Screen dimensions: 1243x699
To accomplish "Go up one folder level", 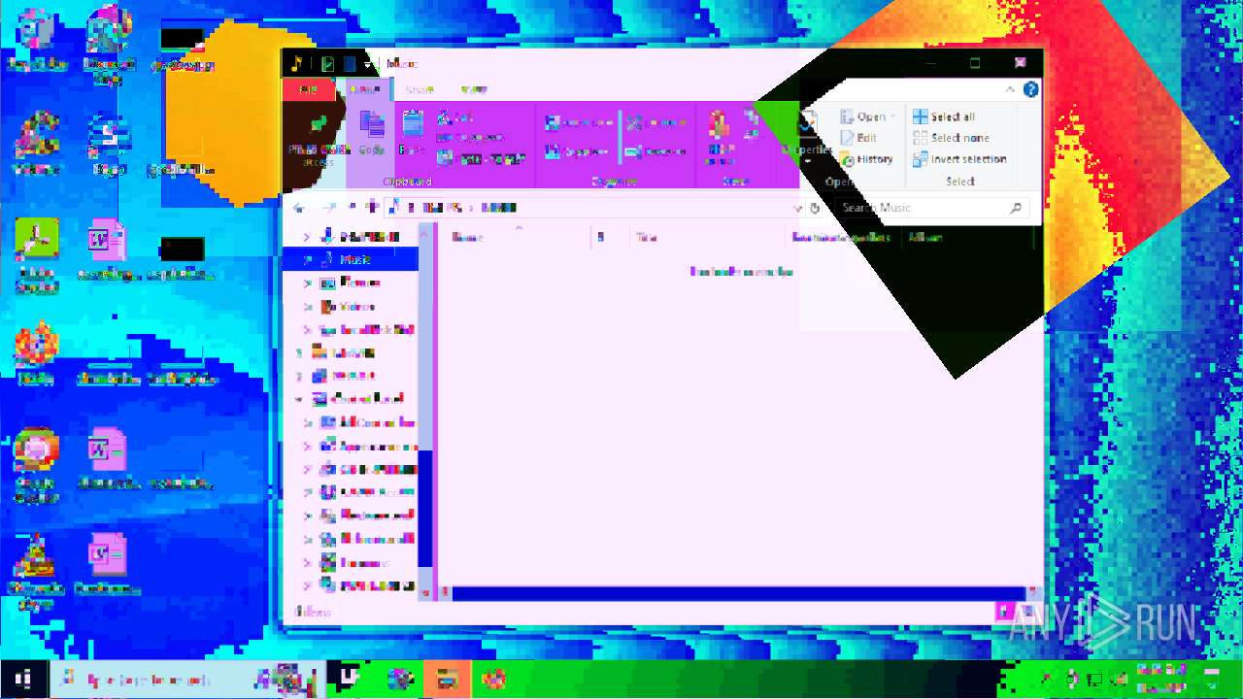I will tap(370, 208).
